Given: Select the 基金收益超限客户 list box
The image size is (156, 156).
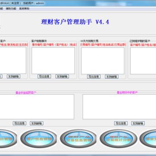Looking at the screenshot, I should tap(37, 107).
